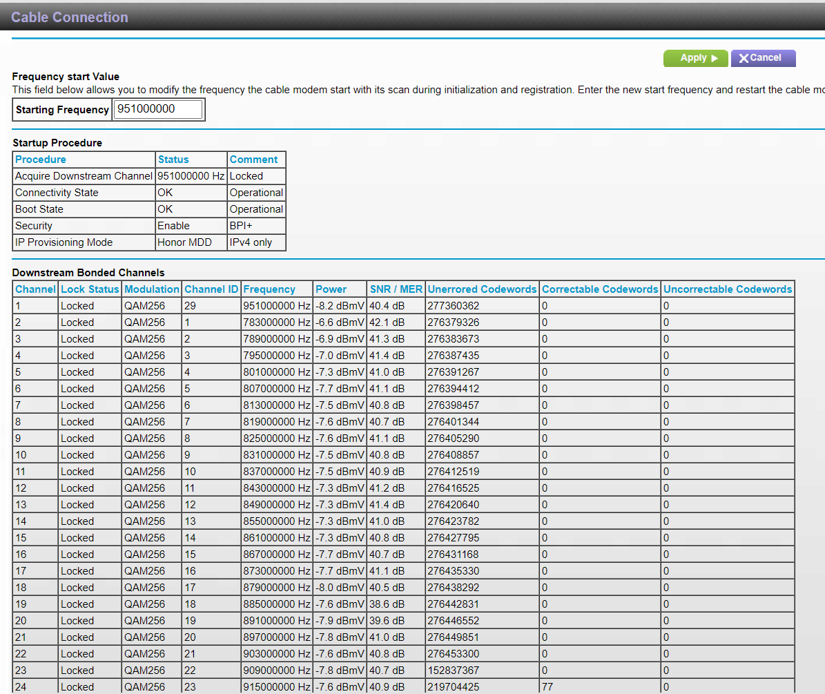
Task: Click the '-8.2 dBmV' power value
Action: pos(340,306)
